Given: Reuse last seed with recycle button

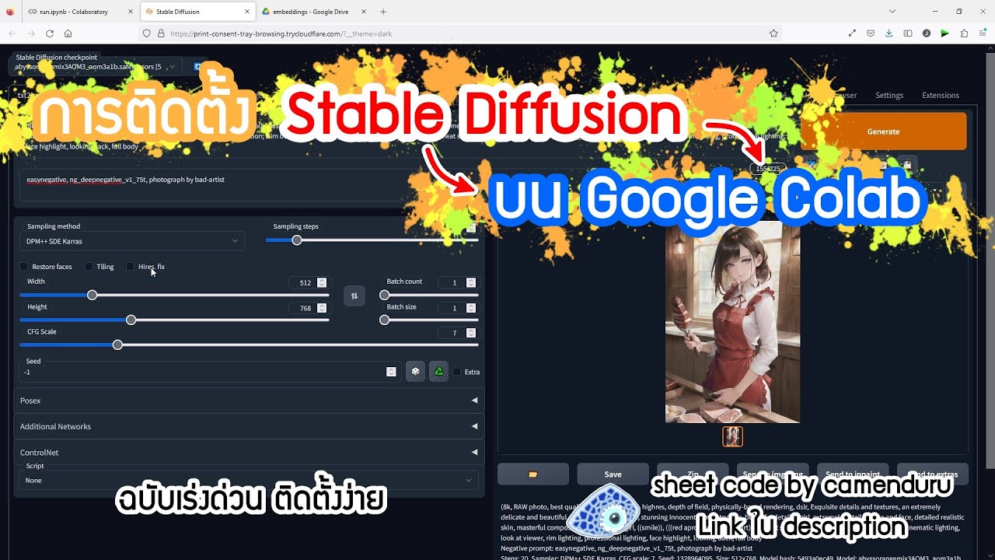Looking at the screenshot, I should (x=438, y=372).
